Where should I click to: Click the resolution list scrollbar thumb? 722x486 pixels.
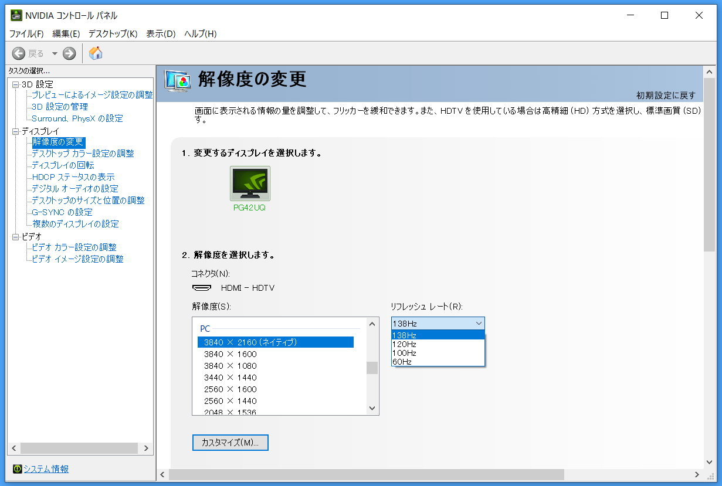coord(372,368)
